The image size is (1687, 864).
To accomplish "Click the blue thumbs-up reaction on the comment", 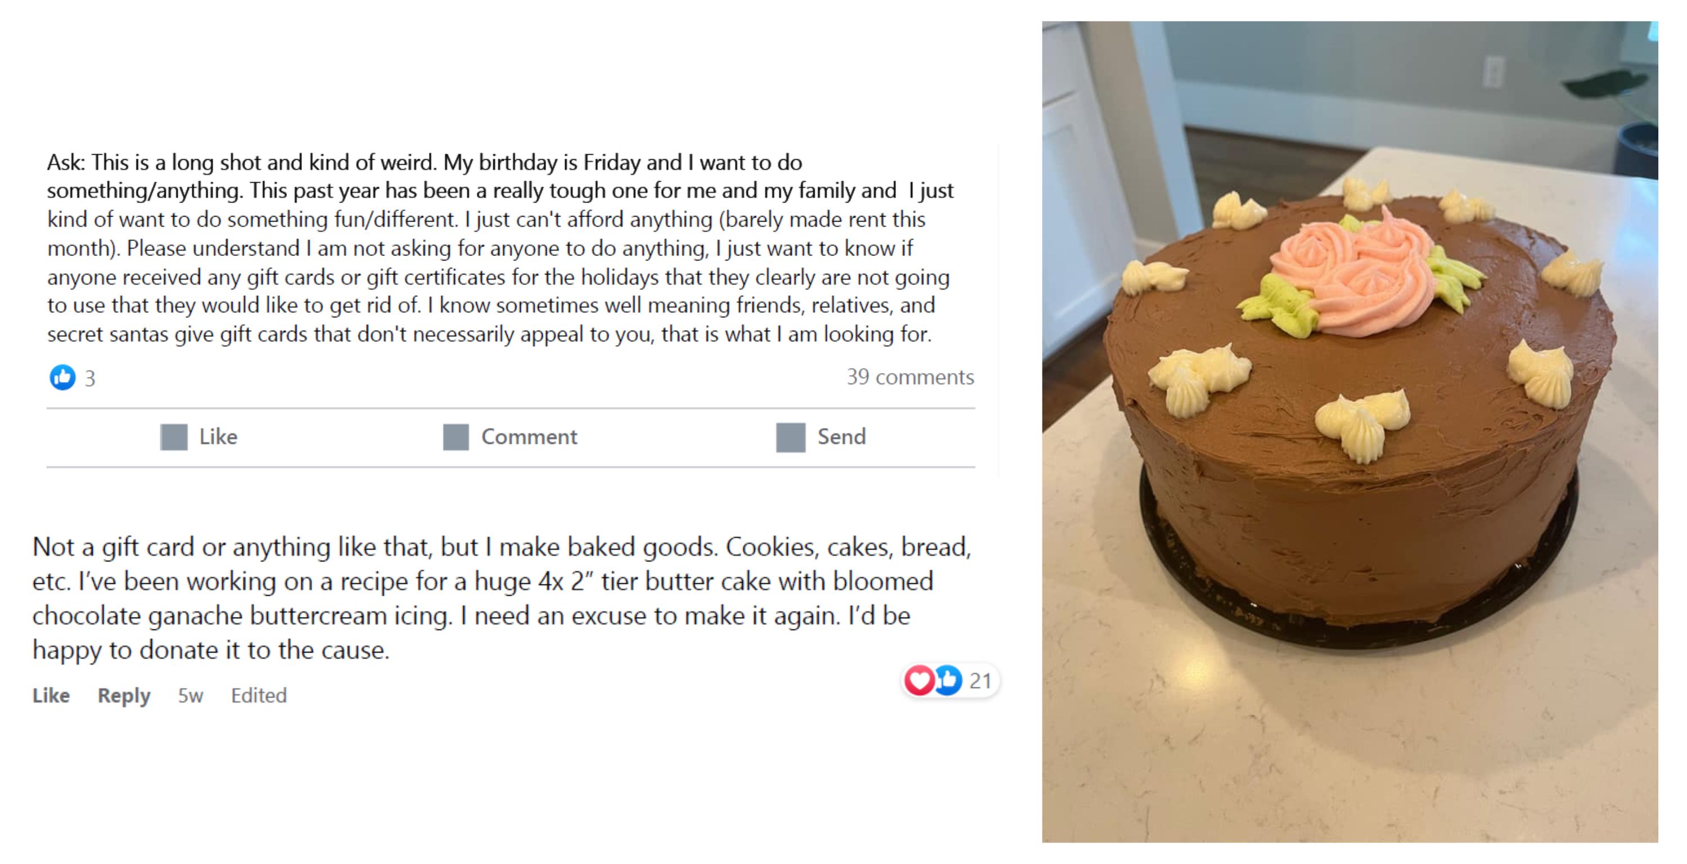I will (948, 680).
